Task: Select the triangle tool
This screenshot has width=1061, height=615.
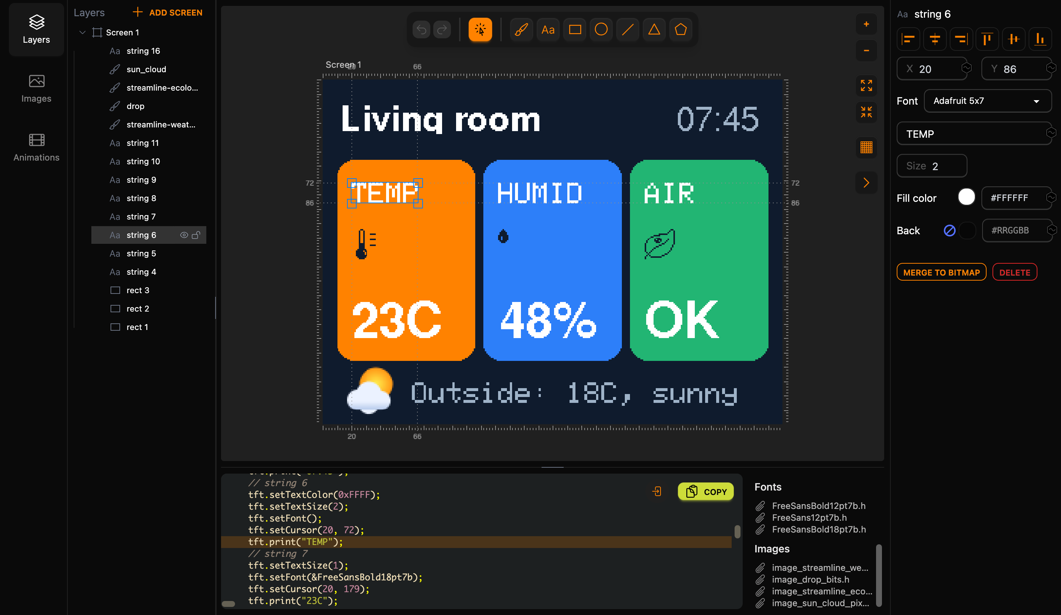Action: pos(654,29)
